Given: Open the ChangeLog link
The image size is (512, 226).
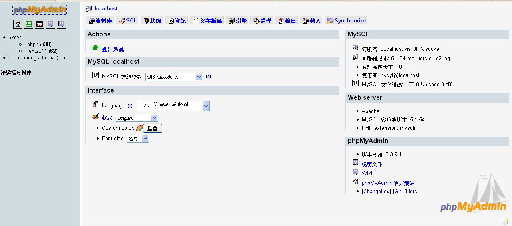Looking at the screenshot, I should 376,192.
